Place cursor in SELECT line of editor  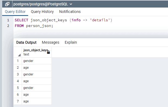click(63, 20)
